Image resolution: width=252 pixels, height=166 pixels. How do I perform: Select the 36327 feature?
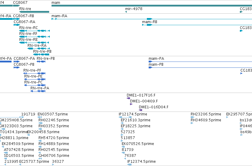click(53, 165)
